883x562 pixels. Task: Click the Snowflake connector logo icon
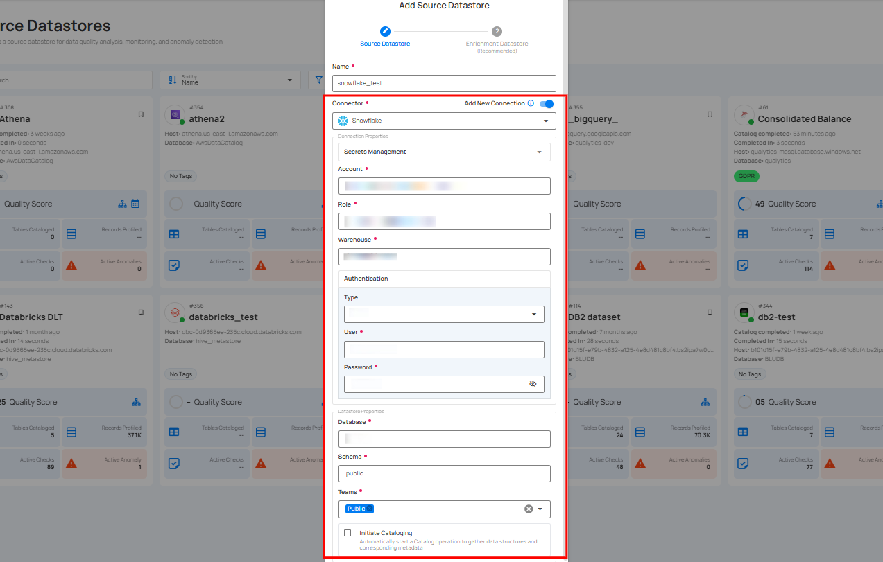coord(343,121)
